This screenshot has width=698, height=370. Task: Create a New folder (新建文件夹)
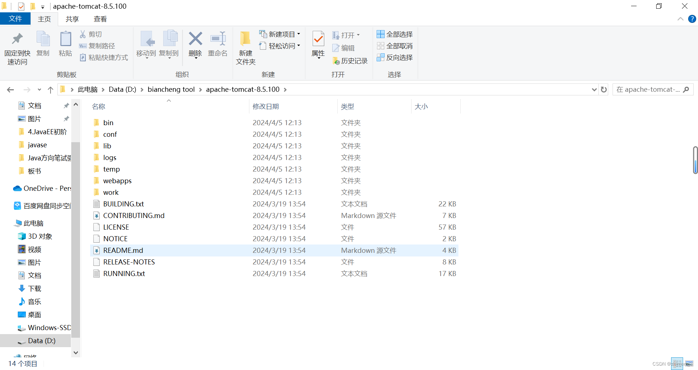point(246,48)
